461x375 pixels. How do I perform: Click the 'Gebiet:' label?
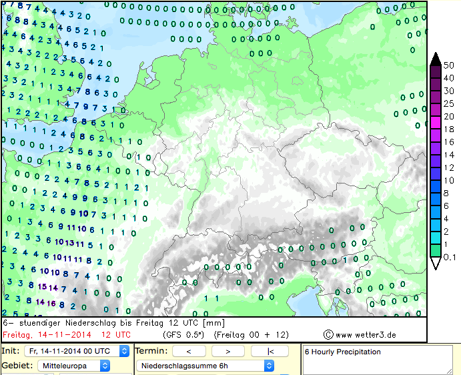pyautogui.click(x=17, y=365)
